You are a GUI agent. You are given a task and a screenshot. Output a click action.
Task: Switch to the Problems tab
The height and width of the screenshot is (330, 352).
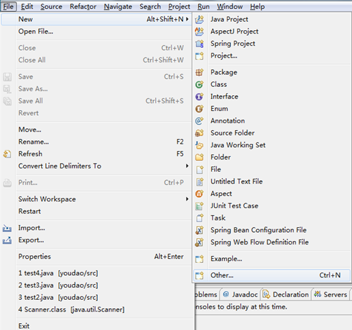pos(207,294)
